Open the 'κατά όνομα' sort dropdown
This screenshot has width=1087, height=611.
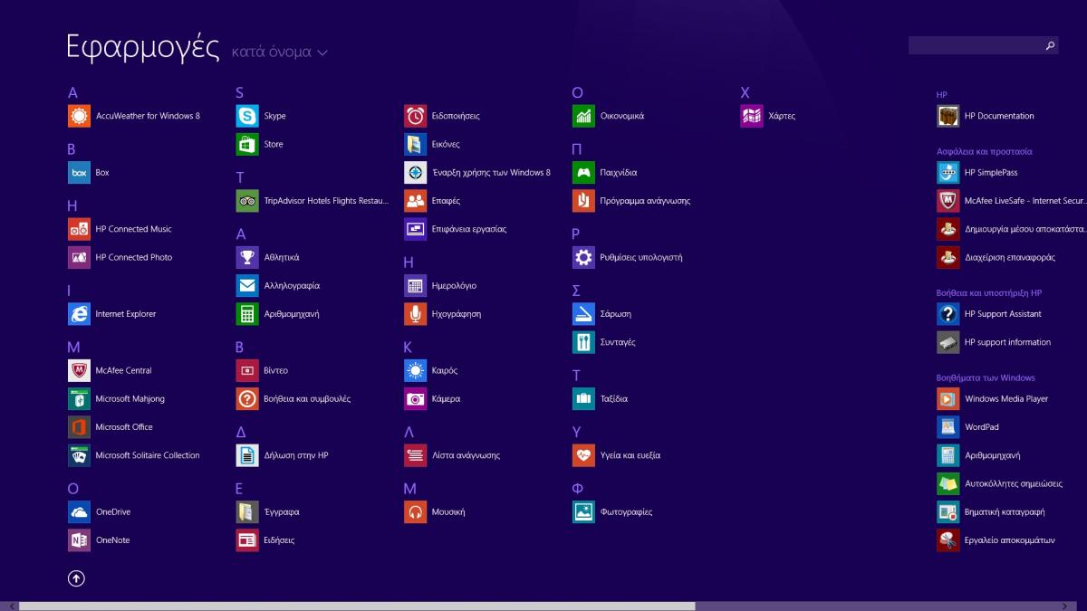(x=280, y=53)
